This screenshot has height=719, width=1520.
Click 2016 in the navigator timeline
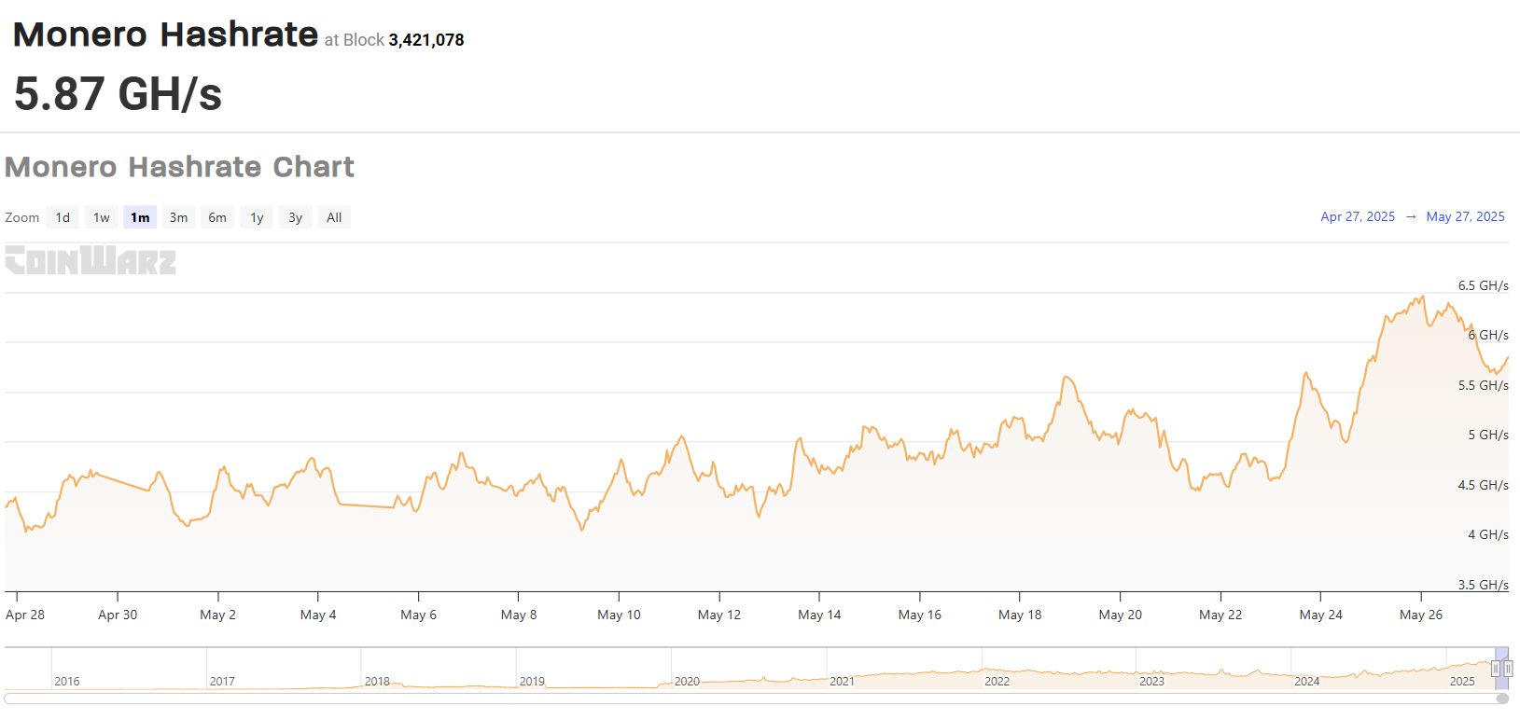tap(67, 682)
